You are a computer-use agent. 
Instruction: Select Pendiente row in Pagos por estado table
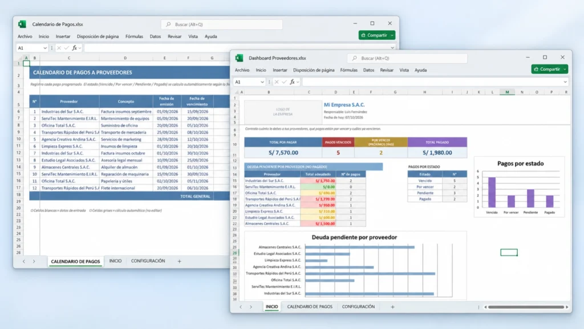coord(437,193)
